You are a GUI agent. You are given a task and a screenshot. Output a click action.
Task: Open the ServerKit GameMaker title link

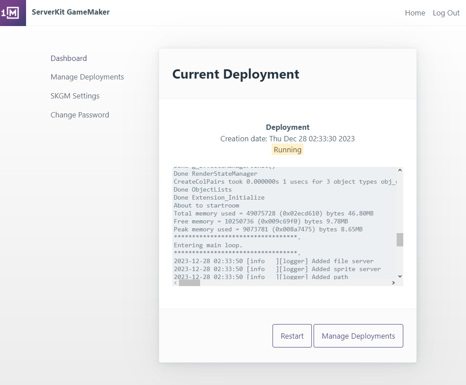tap(71, 12)
